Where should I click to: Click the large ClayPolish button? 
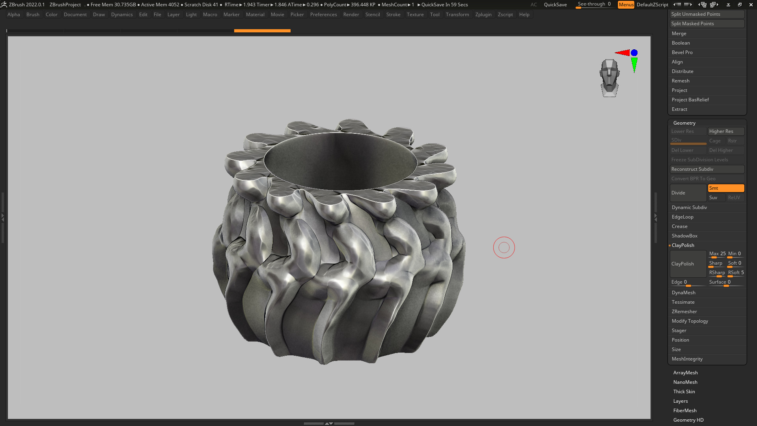688,264
